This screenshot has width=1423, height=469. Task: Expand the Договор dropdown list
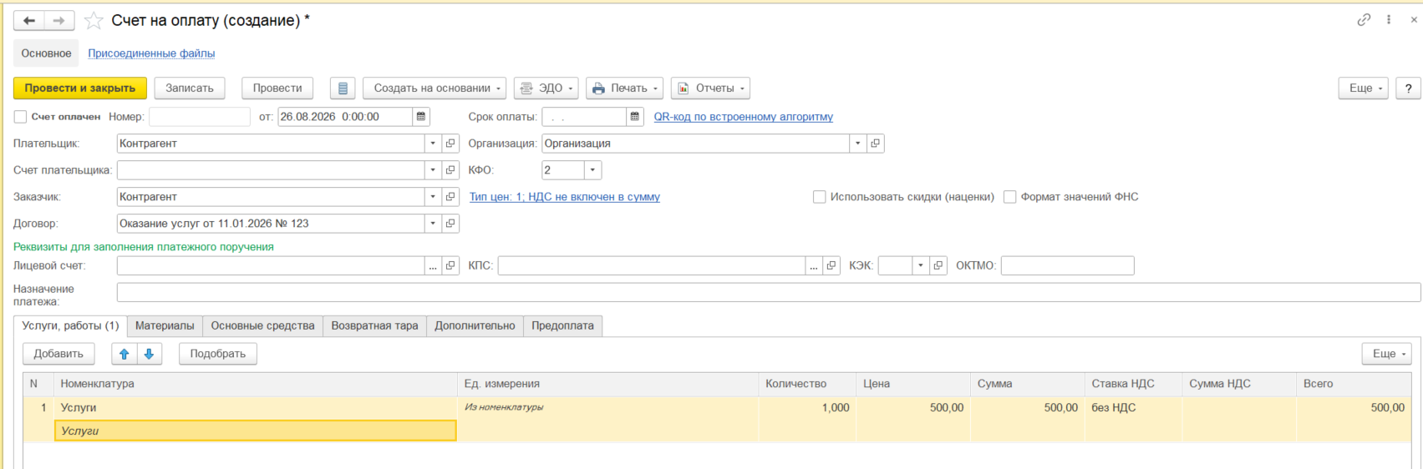(x=433, y=224)
